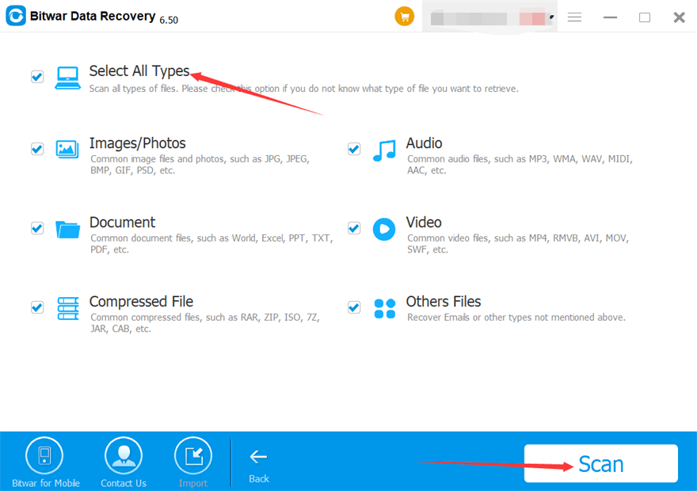Click the Compressed File heading text

click(x=141, y=302)
